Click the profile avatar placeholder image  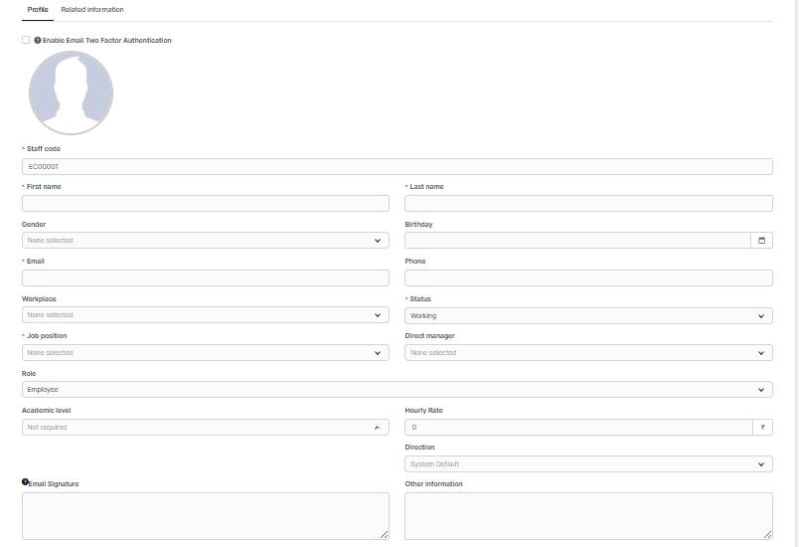[x=71, y=92]
